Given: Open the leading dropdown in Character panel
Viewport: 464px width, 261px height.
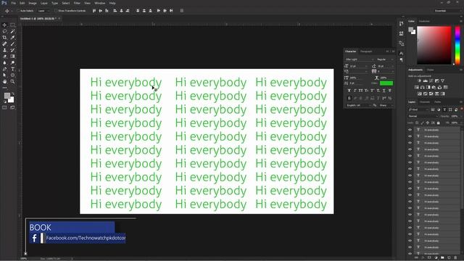Looking at the screenshot, I should pos(385,66).
